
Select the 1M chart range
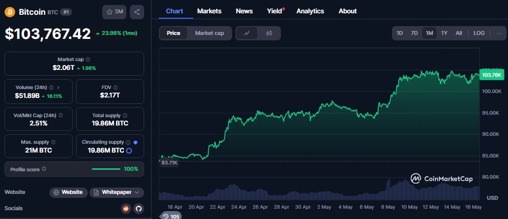point(430,33)
